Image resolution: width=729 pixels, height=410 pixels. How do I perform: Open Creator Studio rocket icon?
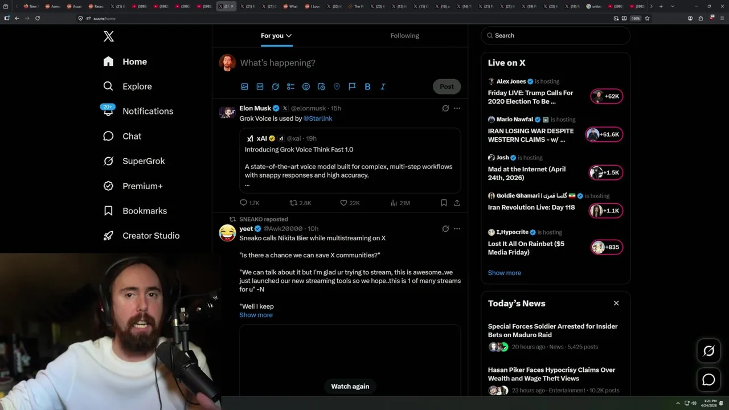[x=108, y=236]
